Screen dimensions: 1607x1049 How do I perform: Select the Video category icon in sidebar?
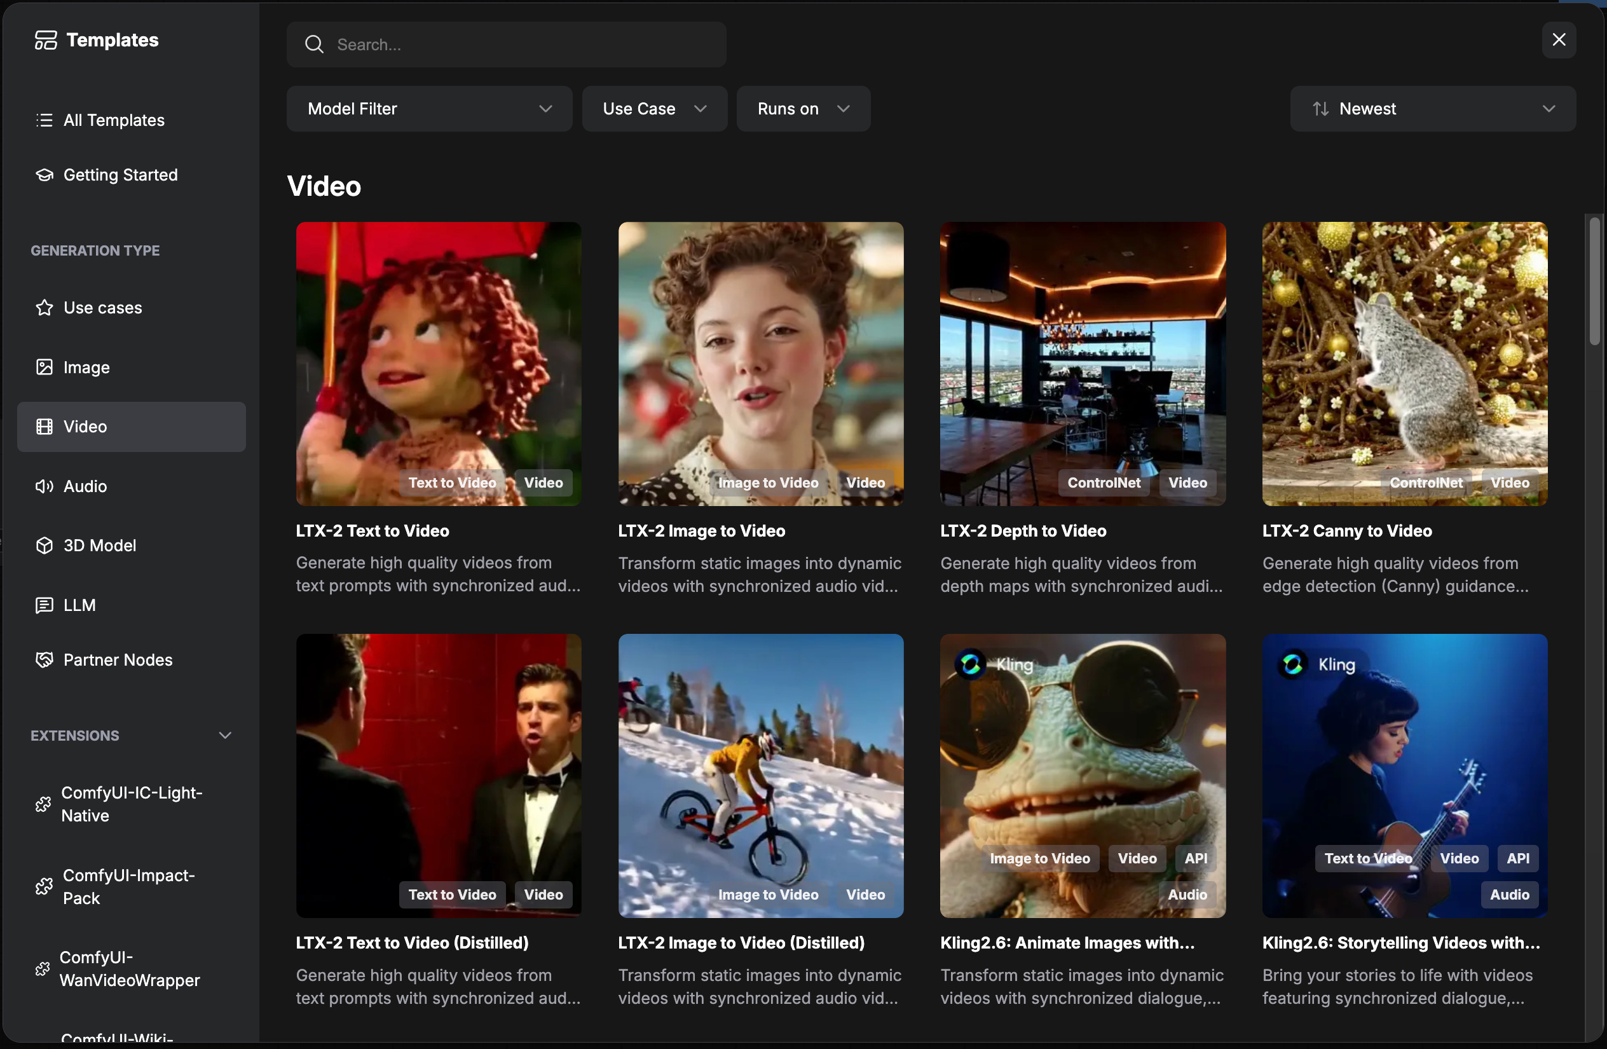tap(44, 426)
